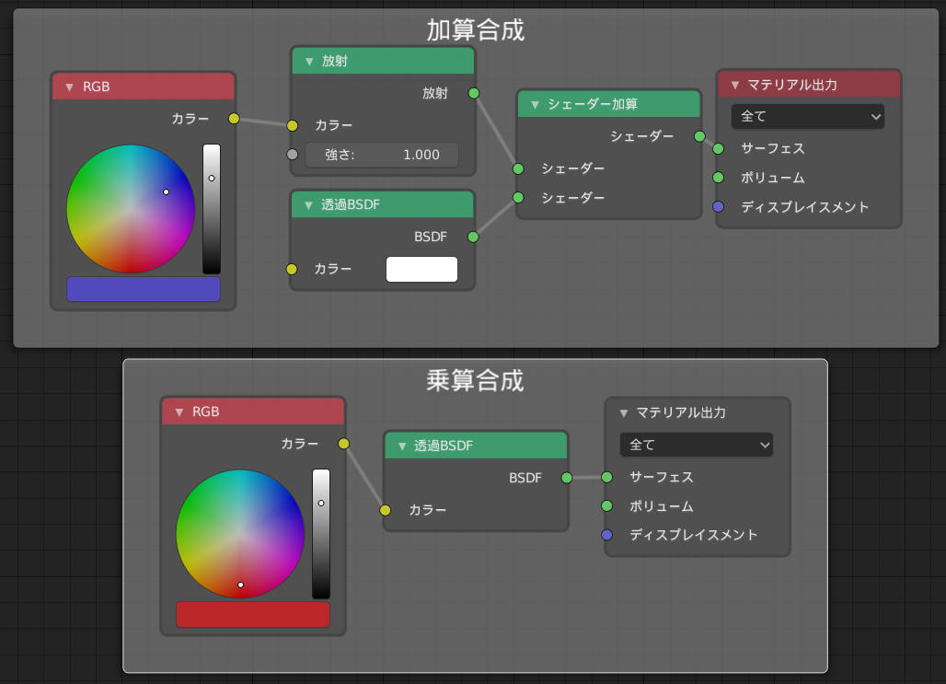Collapse the 放射 emission node
The height and width of the screenshot is (684, 946).
[x=309, y=62]
